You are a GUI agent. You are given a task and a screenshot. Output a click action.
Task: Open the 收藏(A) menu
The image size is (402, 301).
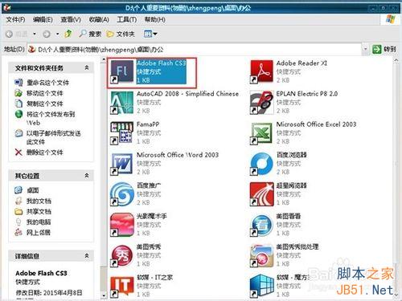pos(99,19)
